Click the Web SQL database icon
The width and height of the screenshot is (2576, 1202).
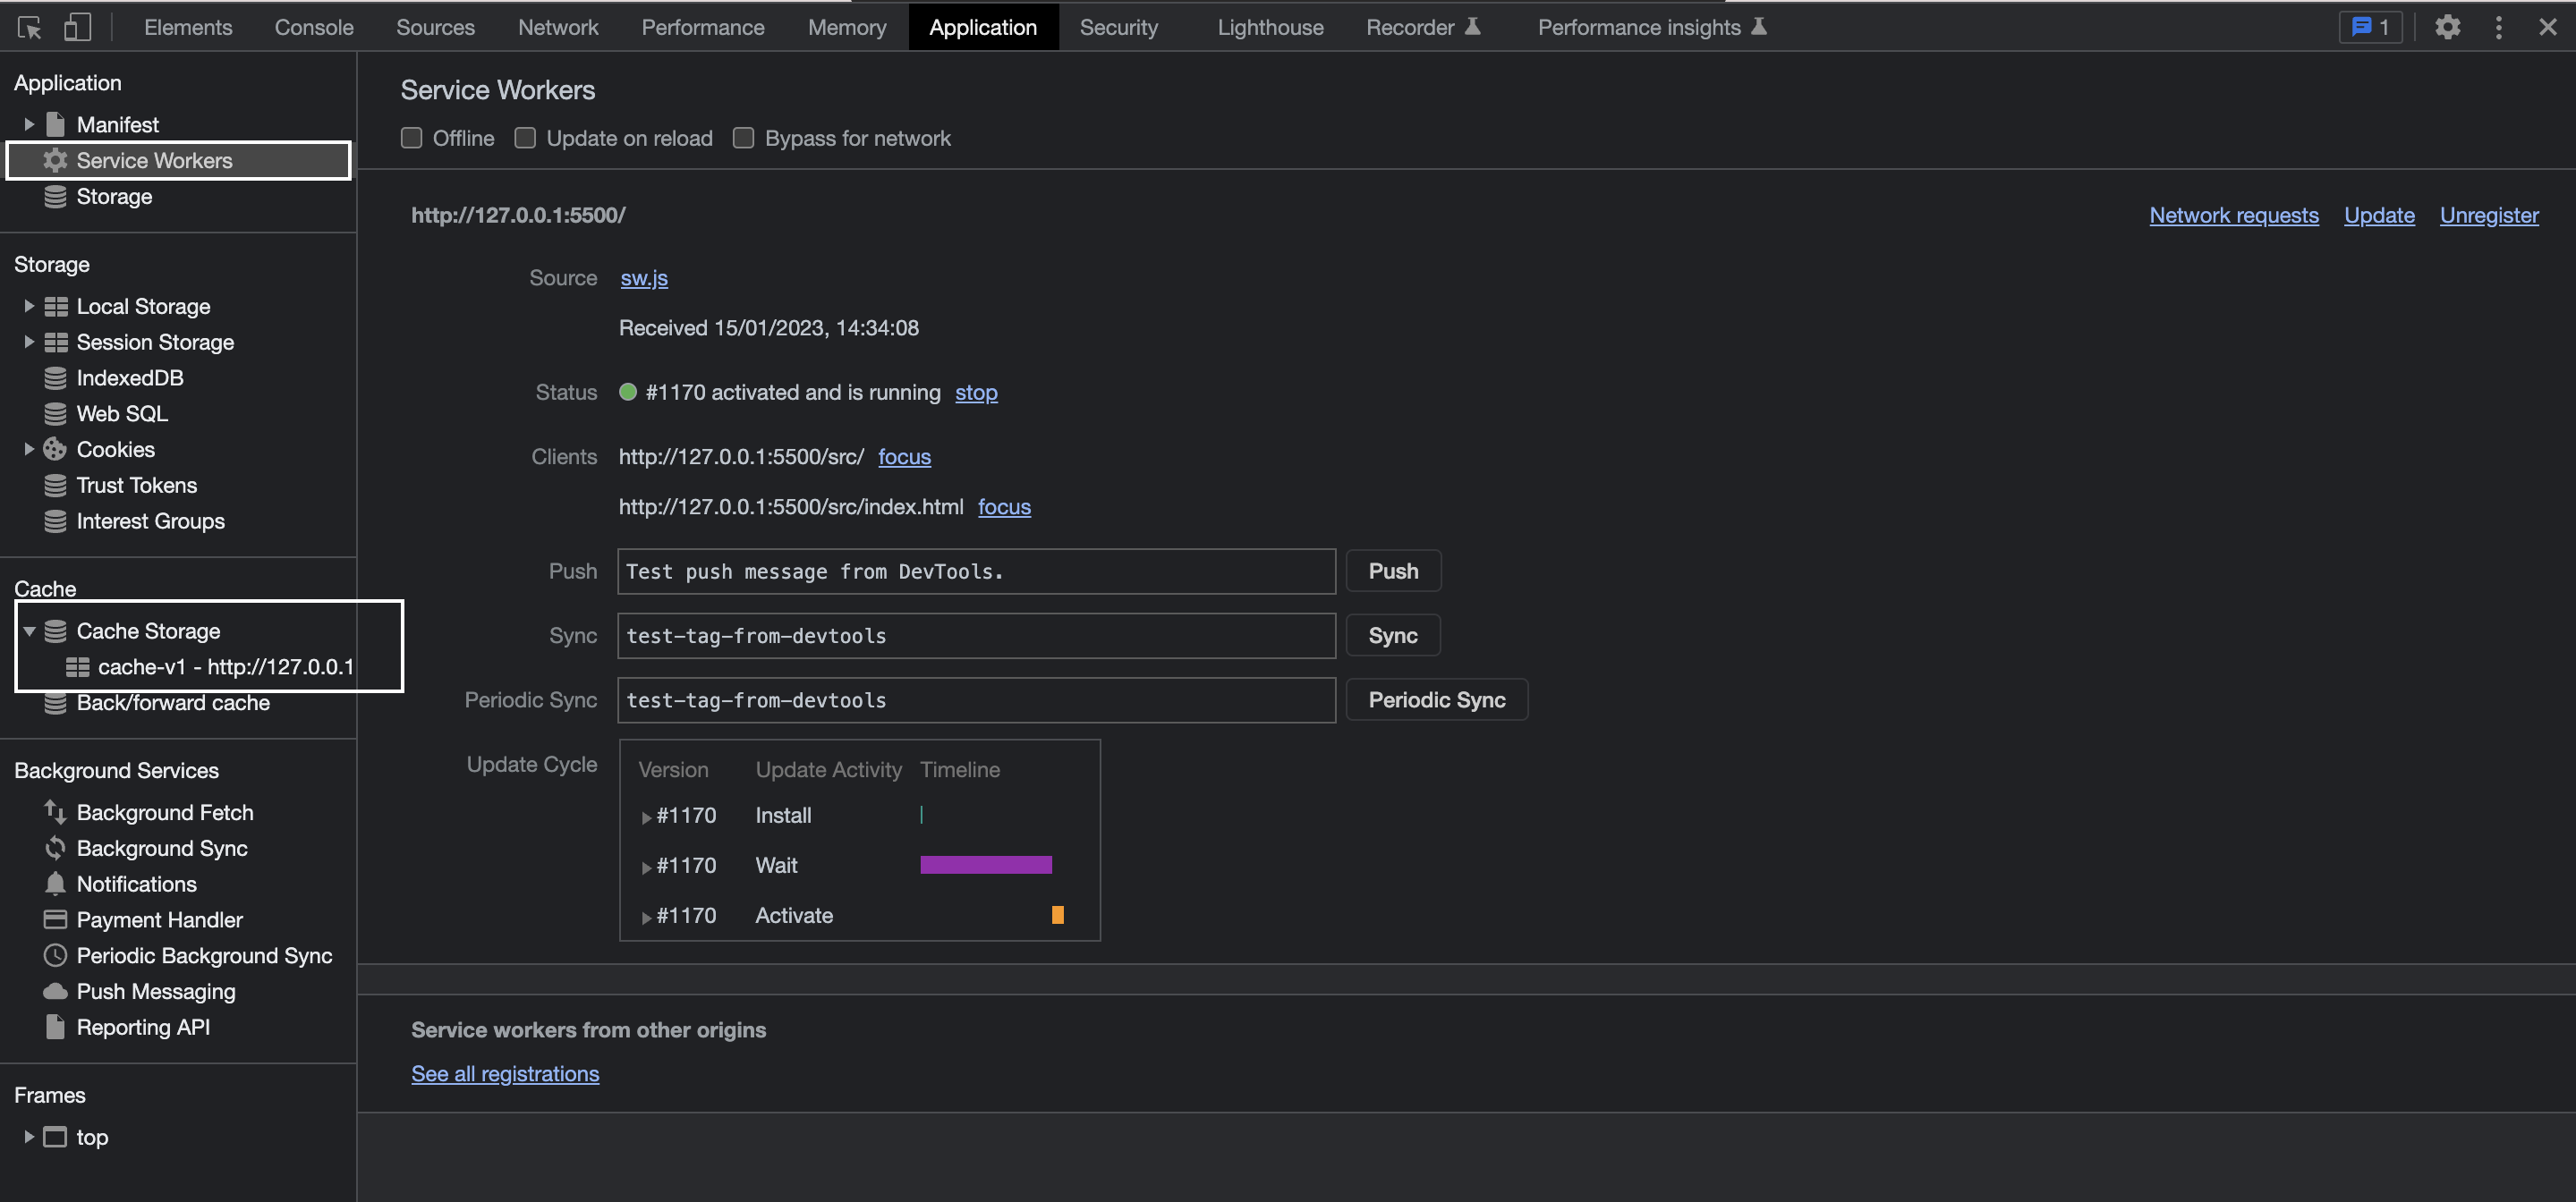click(x=55, y=415)
